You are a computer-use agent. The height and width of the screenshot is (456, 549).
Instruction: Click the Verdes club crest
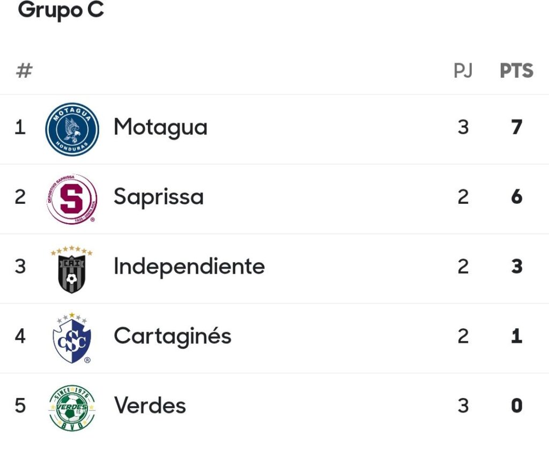[x=72, y=408]
